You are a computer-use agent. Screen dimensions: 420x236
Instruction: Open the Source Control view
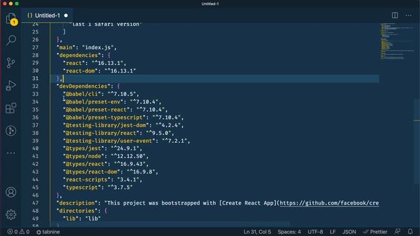[x=11, y=63]
